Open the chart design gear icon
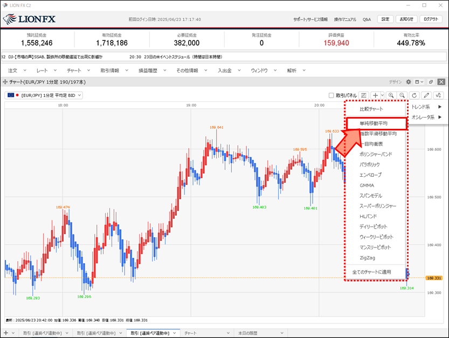The image size is (449, 338). click(408, 82)
